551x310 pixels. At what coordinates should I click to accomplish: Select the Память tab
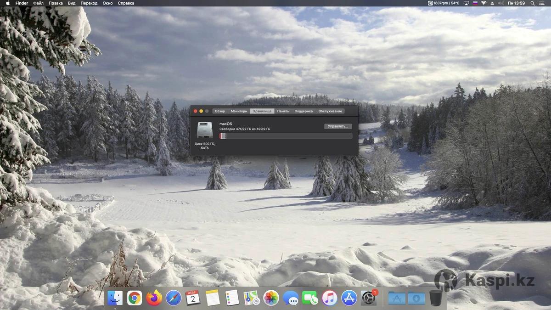click(x=283, y=111)
